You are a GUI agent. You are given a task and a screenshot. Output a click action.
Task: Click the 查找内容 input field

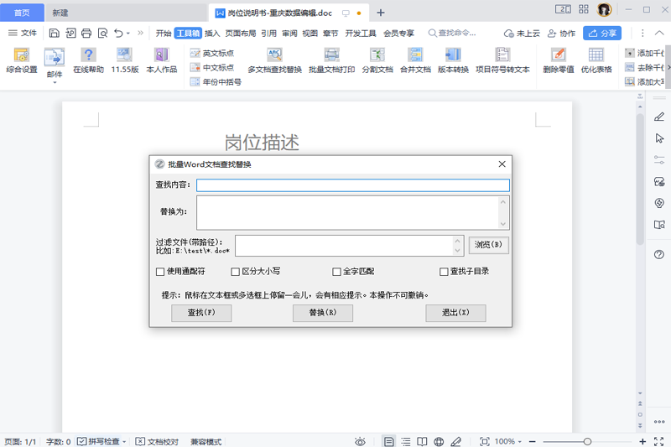(352, 185)
